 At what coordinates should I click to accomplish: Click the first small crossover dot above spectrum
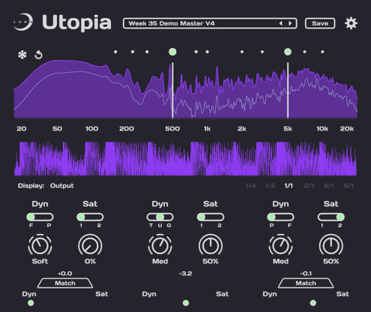click(x=115, y=52)
